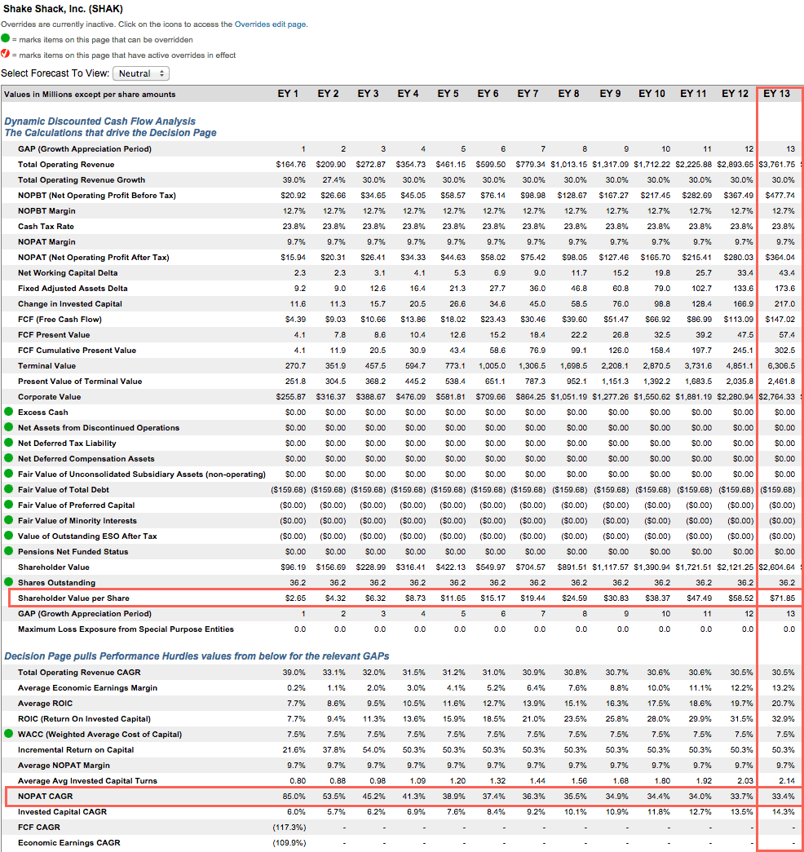Click the Invested Capital CAGR row label

(x=62, y=812)
